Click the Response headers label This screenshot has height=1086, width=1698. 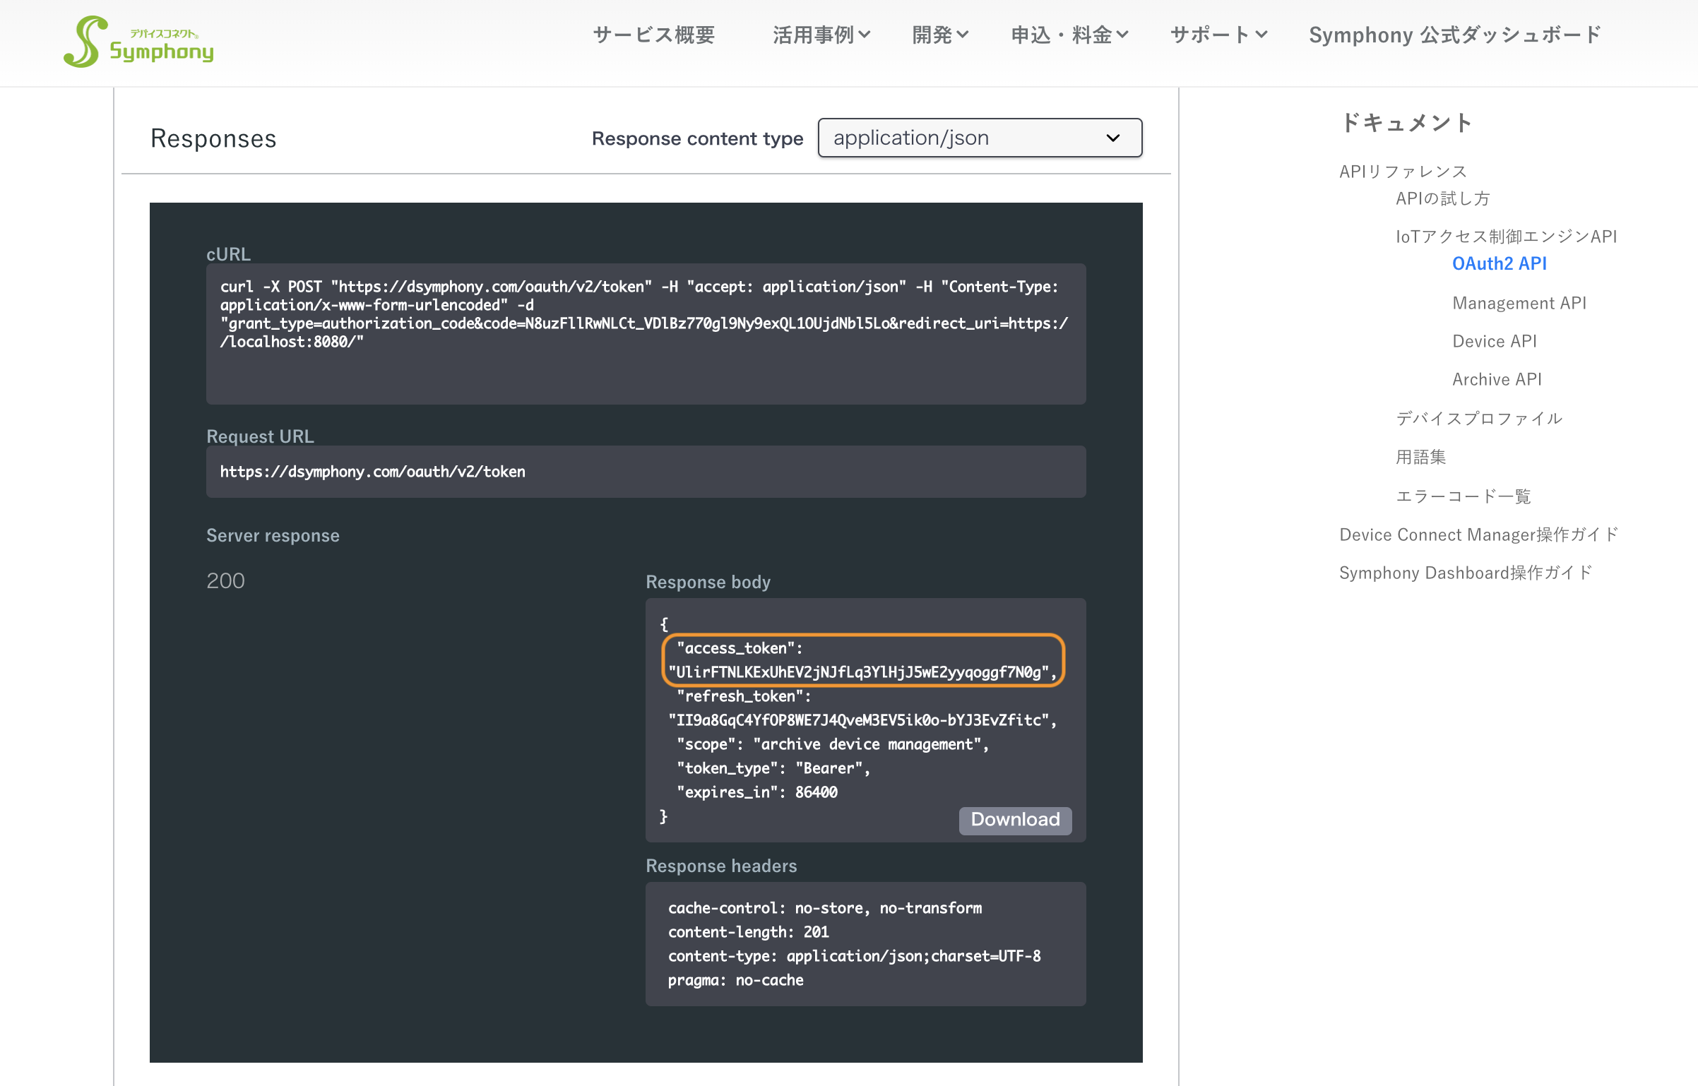[721, 866]
